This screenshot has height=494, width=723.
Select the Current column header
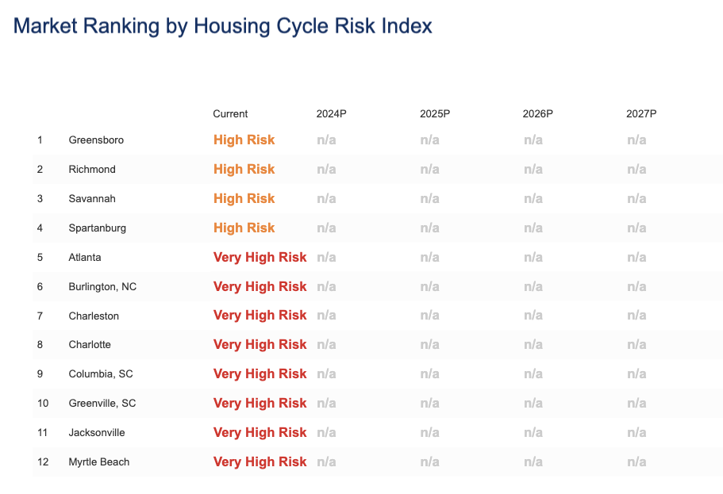pos(230,113)
